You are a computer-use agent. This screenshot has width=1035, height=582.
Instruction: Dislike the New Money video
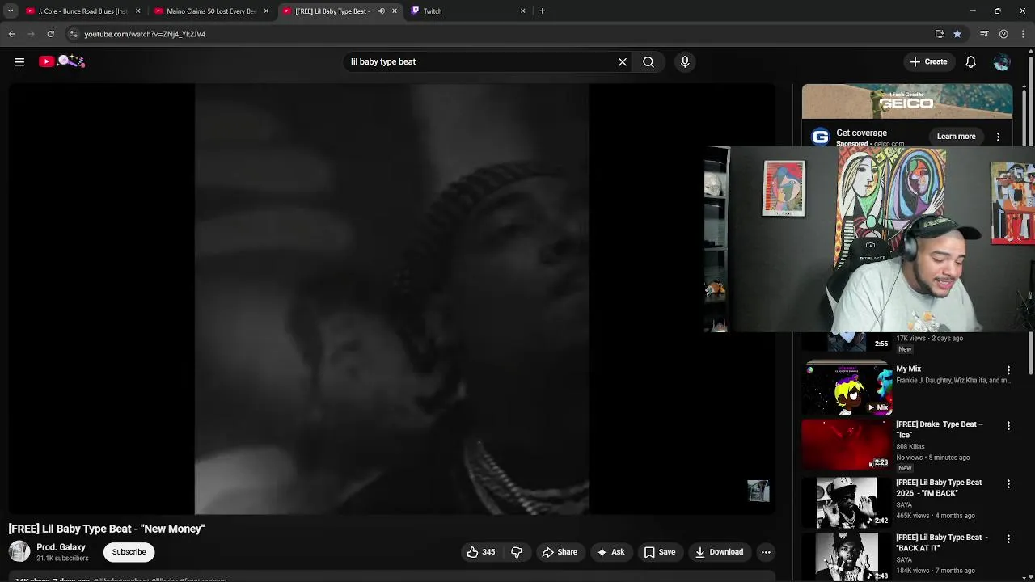tap(517, 552)
